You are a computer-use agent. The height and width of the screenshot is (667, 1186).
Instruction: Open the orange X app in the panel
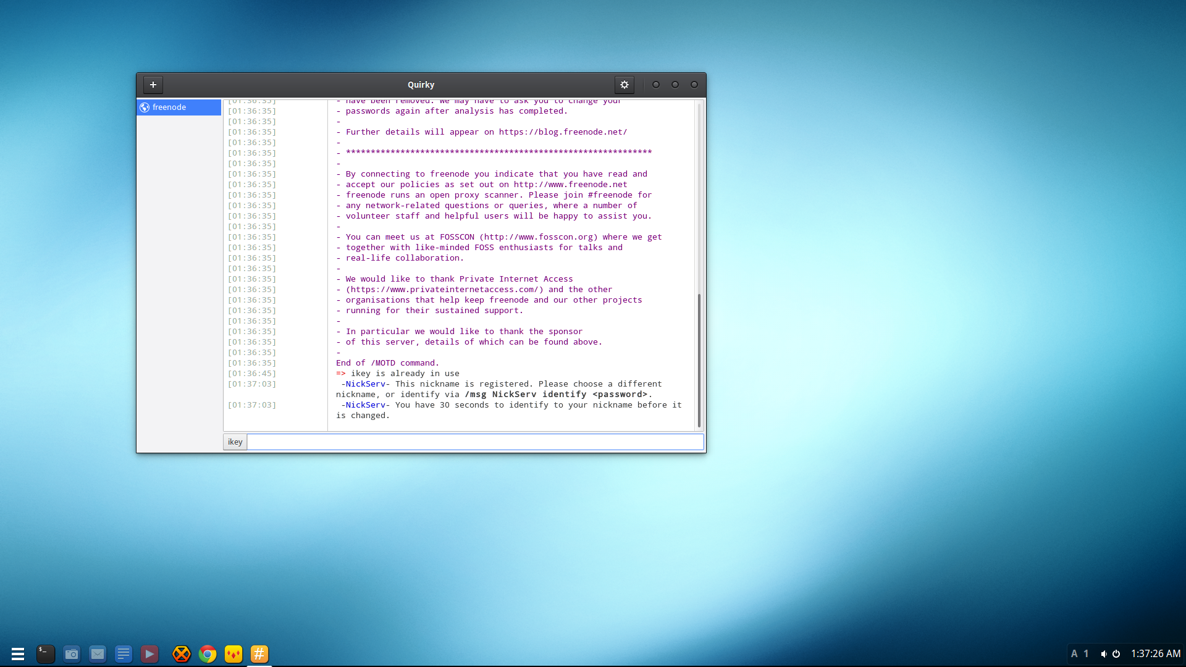click(x=182, y=654)
